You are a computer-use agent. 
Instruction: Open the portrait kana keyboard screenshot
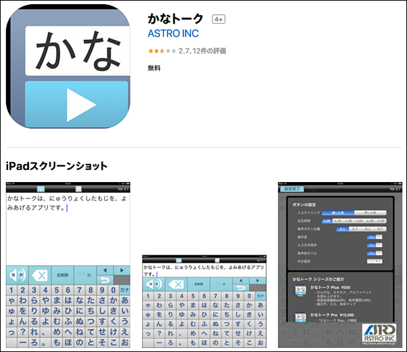point(68,265)
